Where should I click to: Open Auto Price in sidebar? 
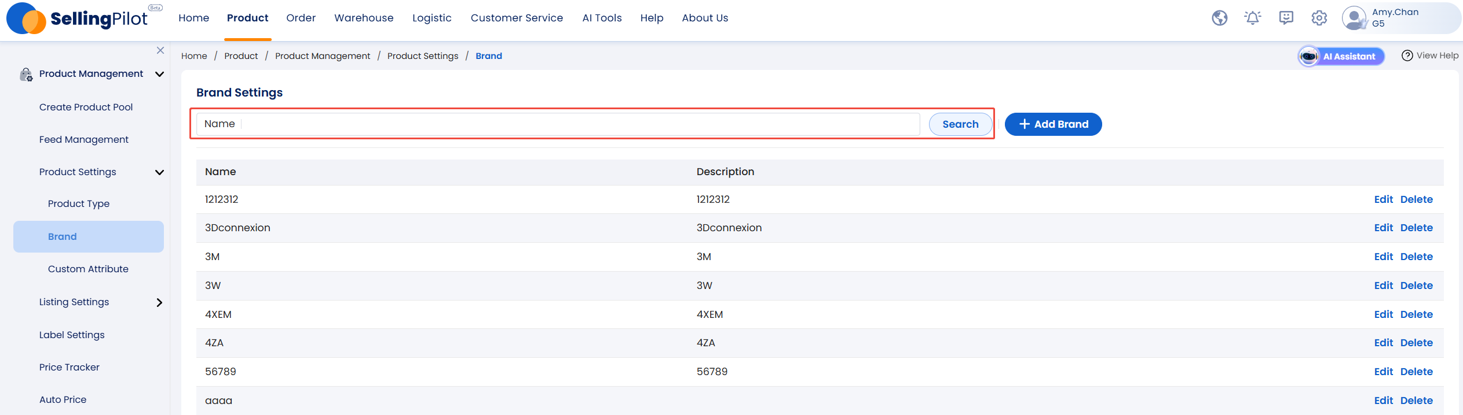pos(63,399)
